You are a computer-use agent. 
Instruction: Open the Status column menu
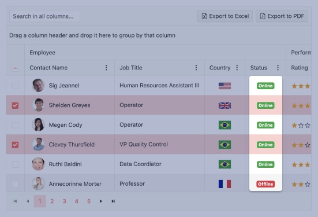point(278,68)
